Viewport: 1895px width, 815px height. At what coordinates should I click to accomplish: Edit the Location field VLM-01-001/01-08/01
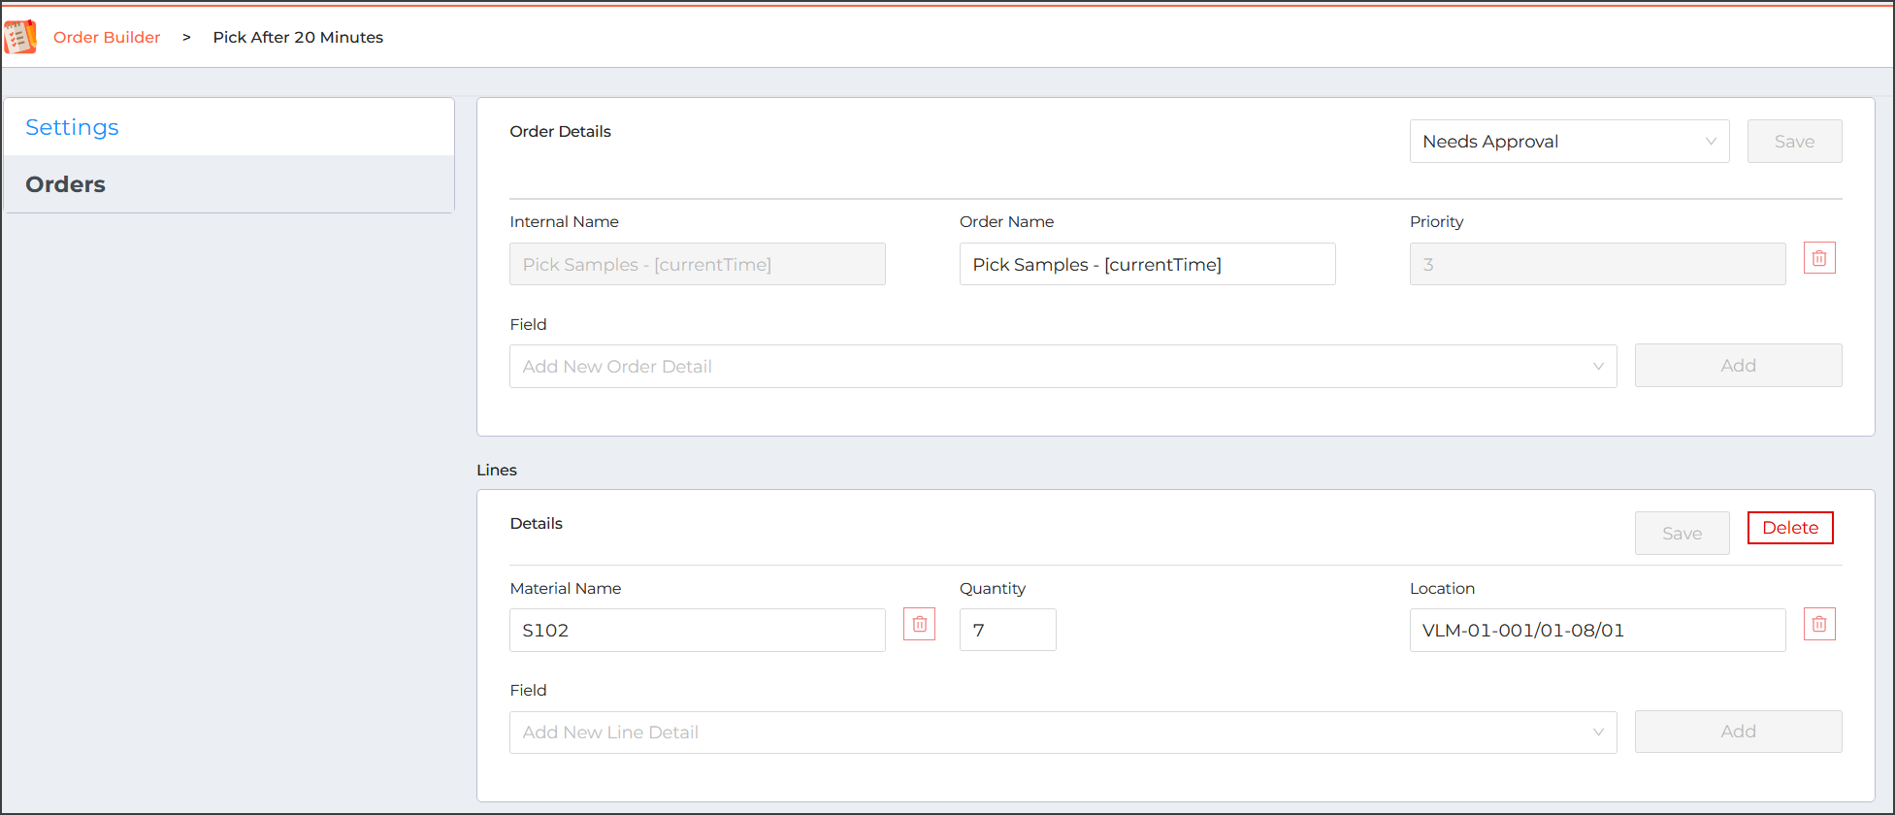1597,631
